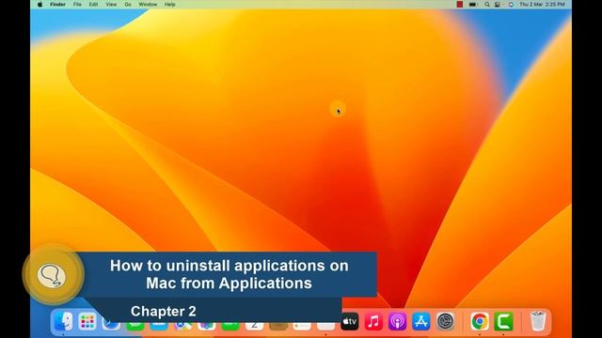The width and height of the screenshot is (602, 338).
Task: Open Launchpad from the Dock
Action: 87,321
